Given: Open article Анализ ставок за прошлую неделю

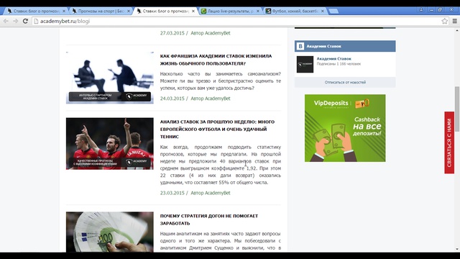Looking at the screenshot, I should click(217, 129).
